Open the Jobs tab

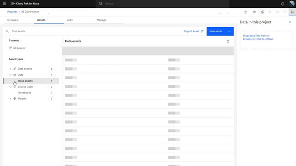70,20
